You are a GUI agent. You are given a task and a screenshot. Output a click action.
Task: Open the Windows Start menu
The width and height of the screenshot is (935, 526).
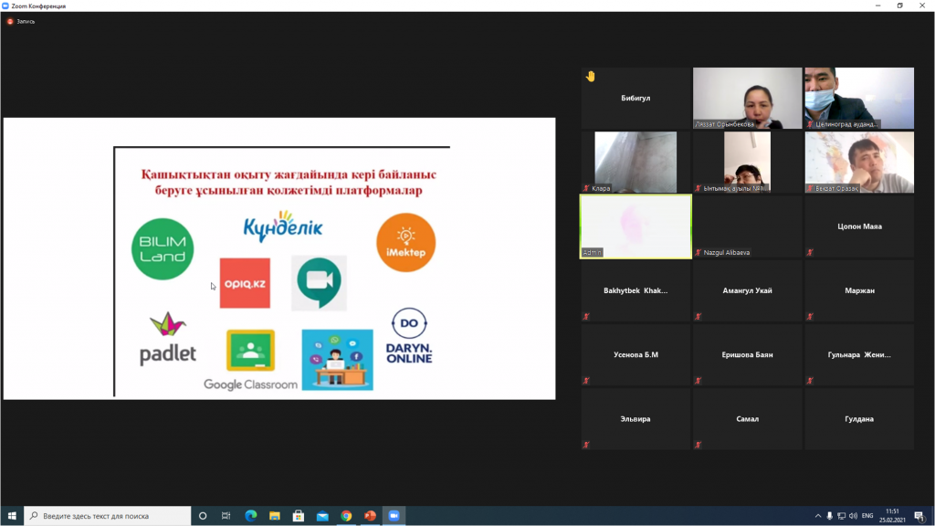(x=12, y=516)
